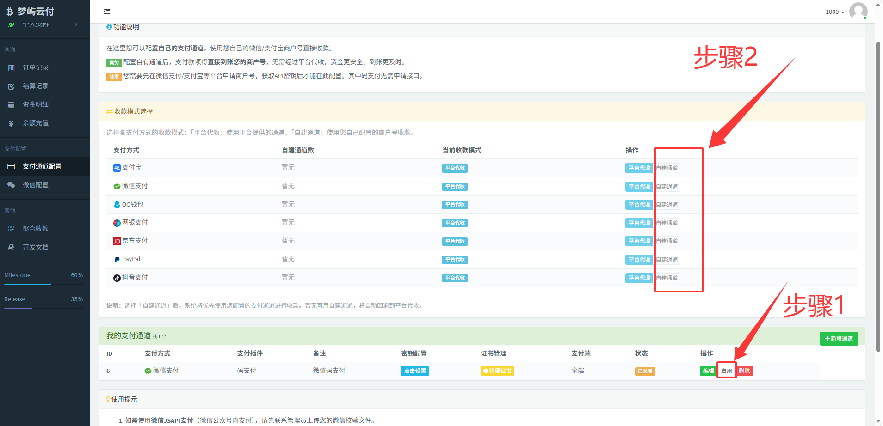This screenshot has height=426, width=883.
Task: Choose 平台代收 for 支付宝 row
Action: click(639, 168)
